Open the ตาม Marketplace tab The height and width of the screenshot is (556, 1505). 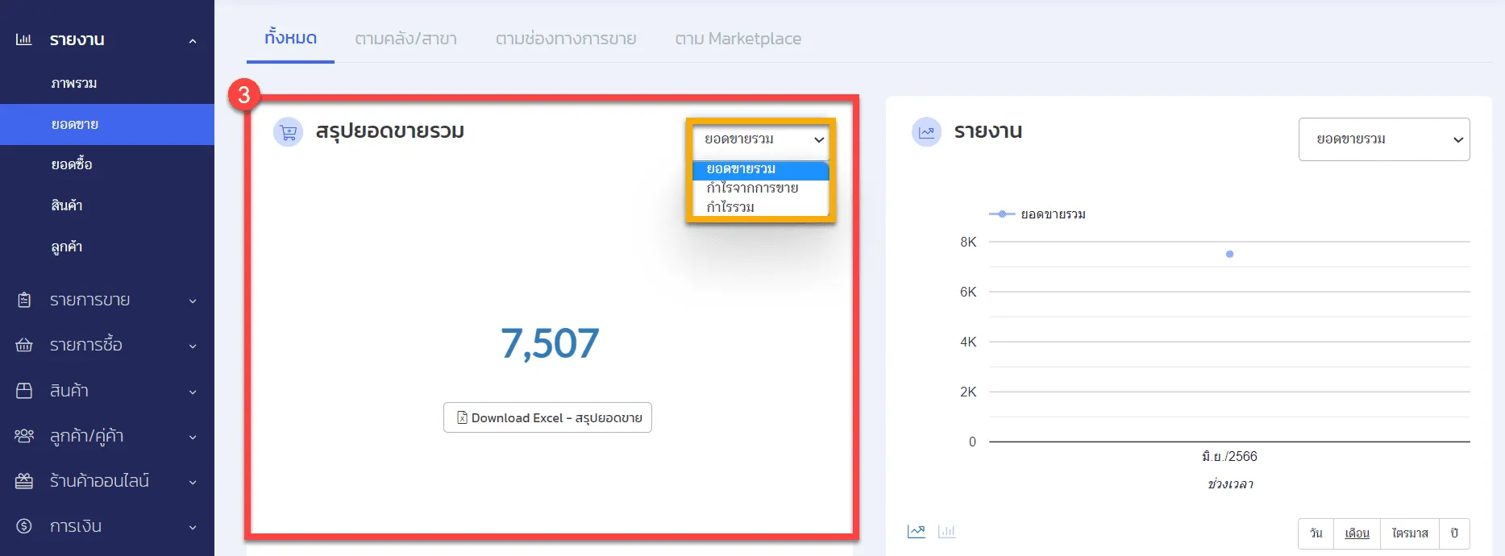738,39
